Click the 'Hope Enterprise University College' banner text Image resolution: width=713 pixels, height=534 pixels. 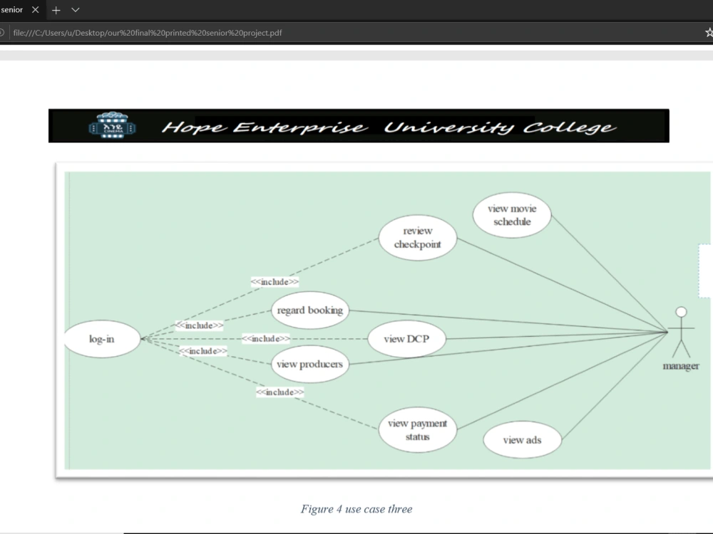point(389,127)
